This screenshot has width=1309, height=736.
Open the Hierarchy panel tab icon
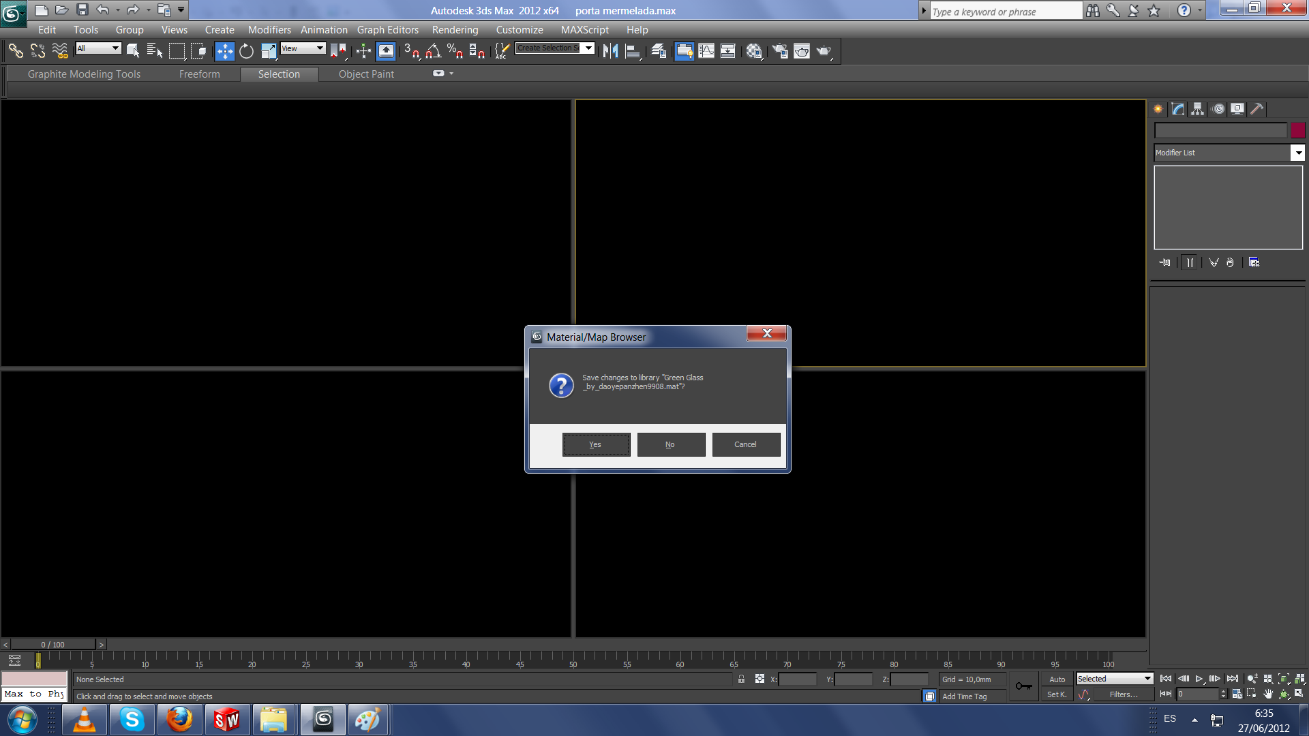(x=1197, y=109)
